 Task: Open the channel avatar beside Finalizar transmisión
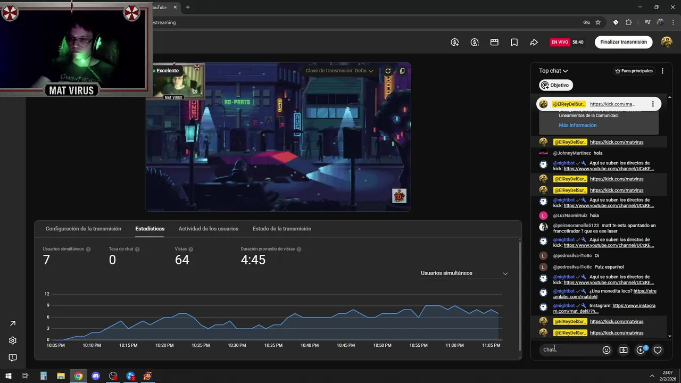(x=667, y=42)
